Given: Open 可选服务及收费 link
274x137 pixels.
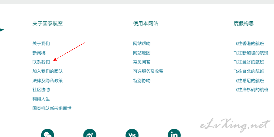Looking at the screenshot, I should [x=148, y=71].
